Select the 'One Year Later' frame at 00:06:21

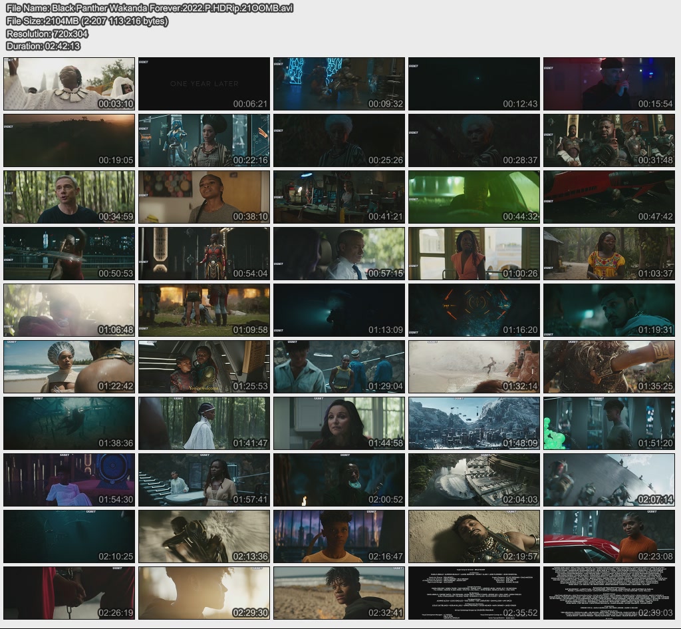[204, 84]
